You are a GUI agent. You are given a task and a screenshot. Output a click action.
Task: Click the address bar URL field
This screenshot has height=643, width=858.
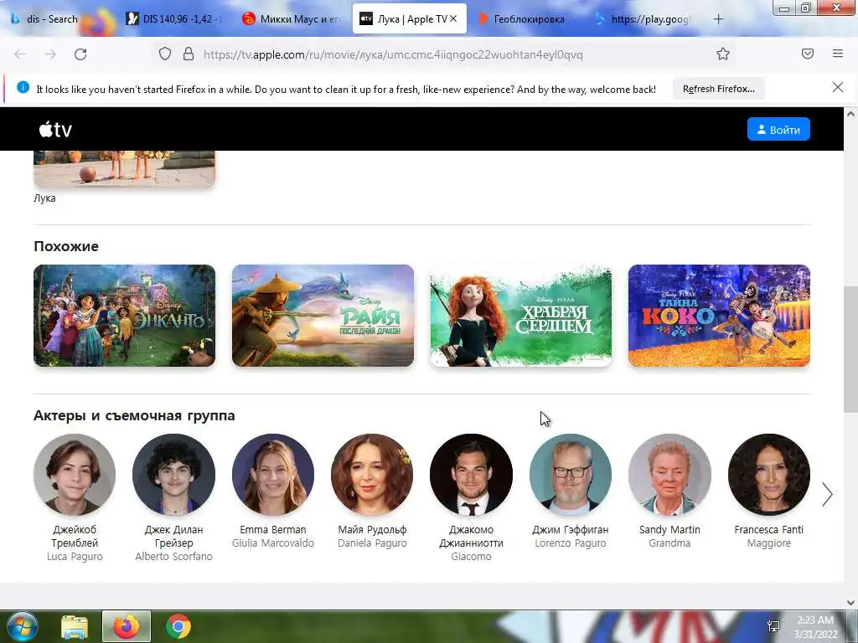(x=392, y=54)
